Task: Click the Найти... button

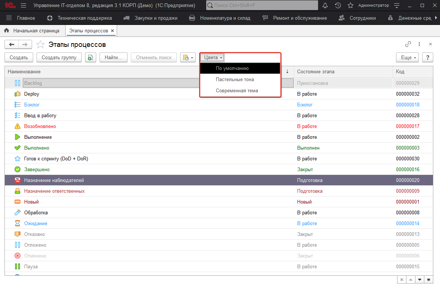Action: pos(114,58)
